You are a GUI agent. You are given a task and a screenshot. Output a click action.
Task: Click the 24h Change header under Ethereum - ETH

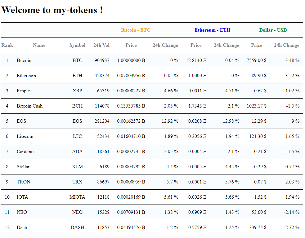(227, 45)
